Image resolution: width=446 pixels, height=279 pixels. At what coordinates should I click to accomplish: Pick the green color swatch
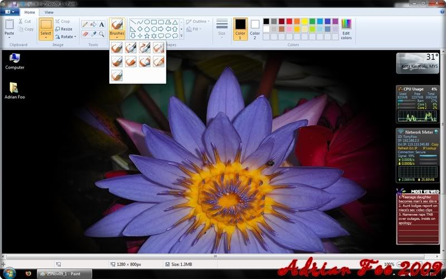[312, 22]
